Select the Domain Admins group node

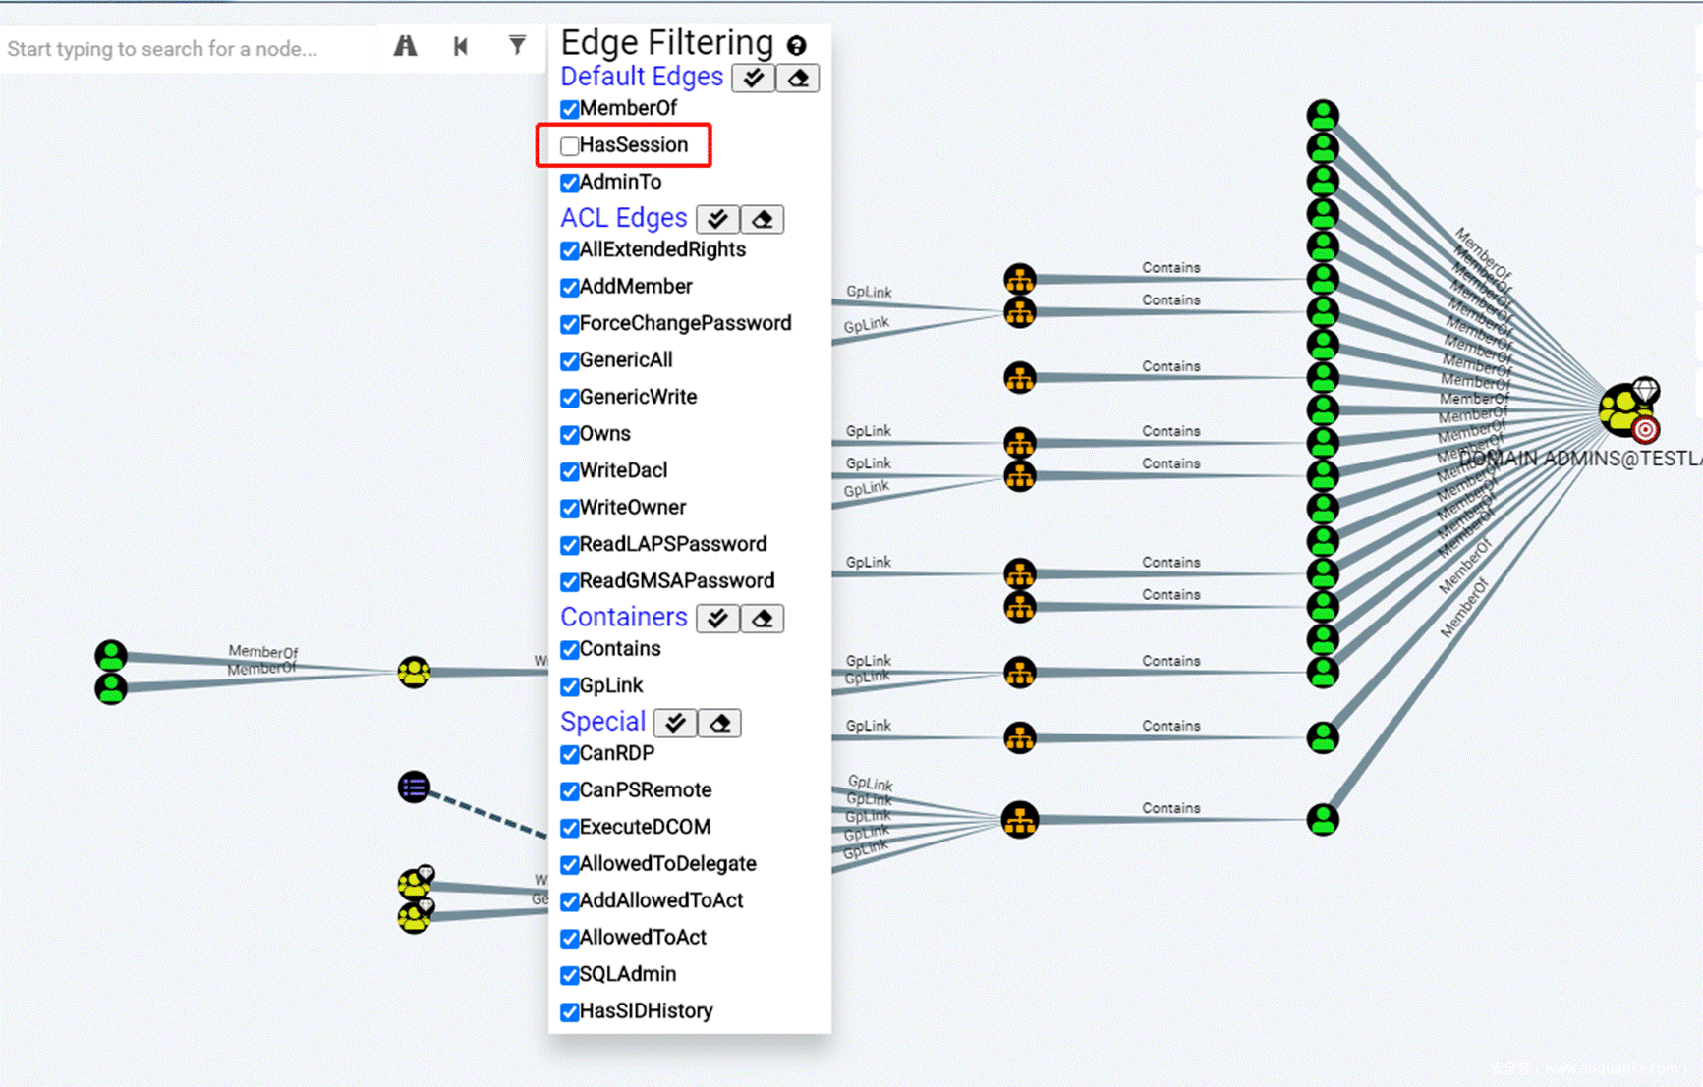[x=1625, y=409]
